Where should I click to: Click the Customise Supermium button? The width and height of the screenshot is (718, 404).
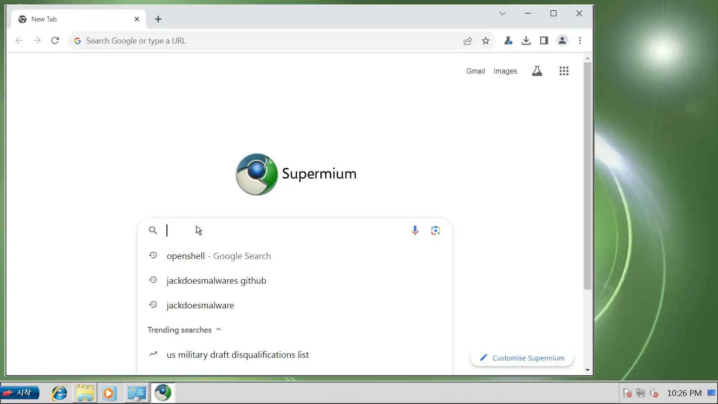(x=522, y=358)
